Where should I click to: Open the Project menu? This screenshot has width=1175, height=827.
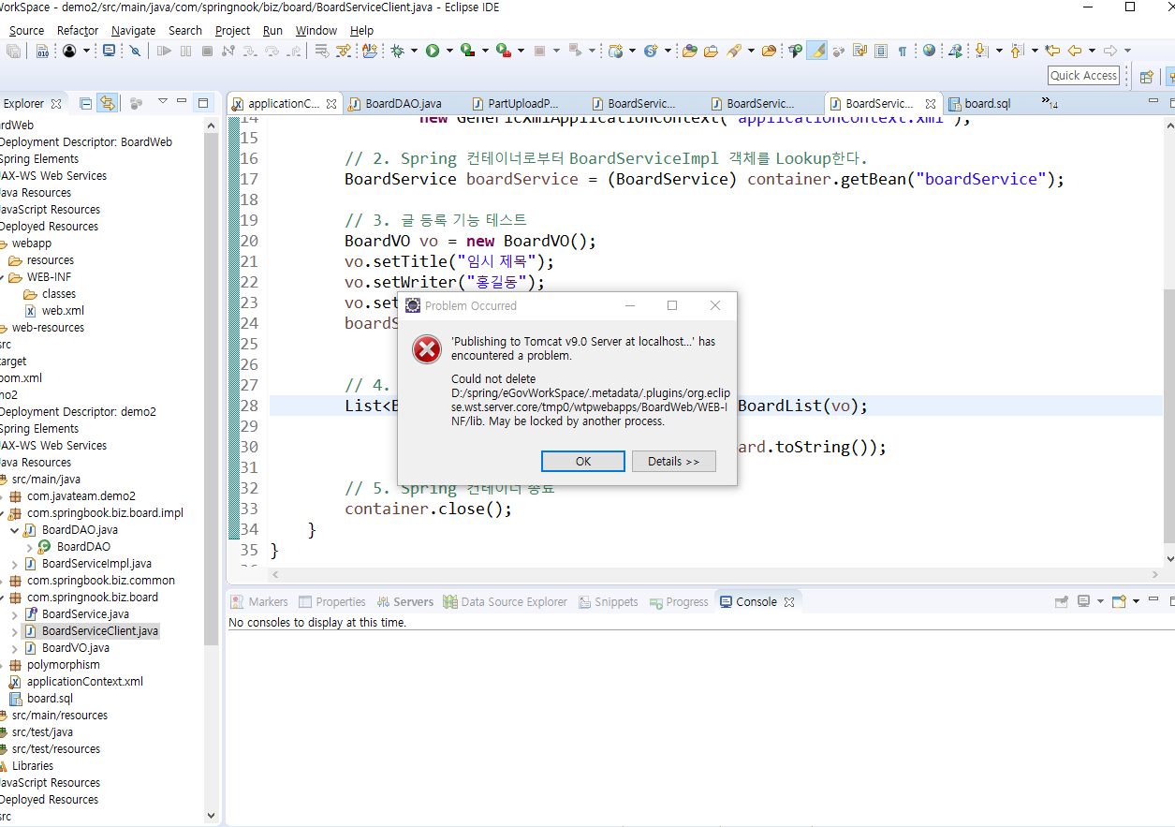point(232,30)
